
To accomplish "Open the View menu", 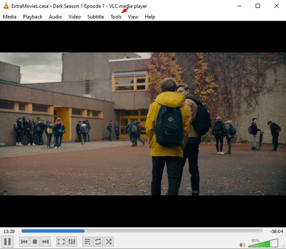I will coord(133,17).
